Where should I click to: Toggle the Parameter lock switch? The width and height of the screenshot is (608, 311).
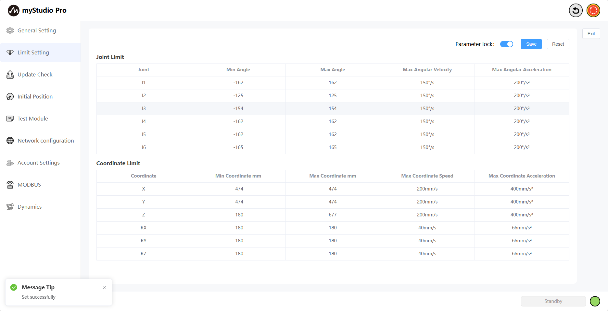pyautogui.click(x=506, y=44)
